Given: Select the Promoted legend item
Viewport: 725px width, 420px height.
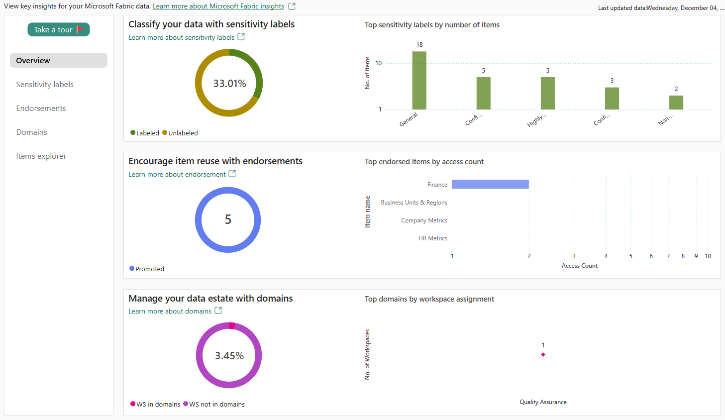Looking at the screenshot, I should point(147,269).
